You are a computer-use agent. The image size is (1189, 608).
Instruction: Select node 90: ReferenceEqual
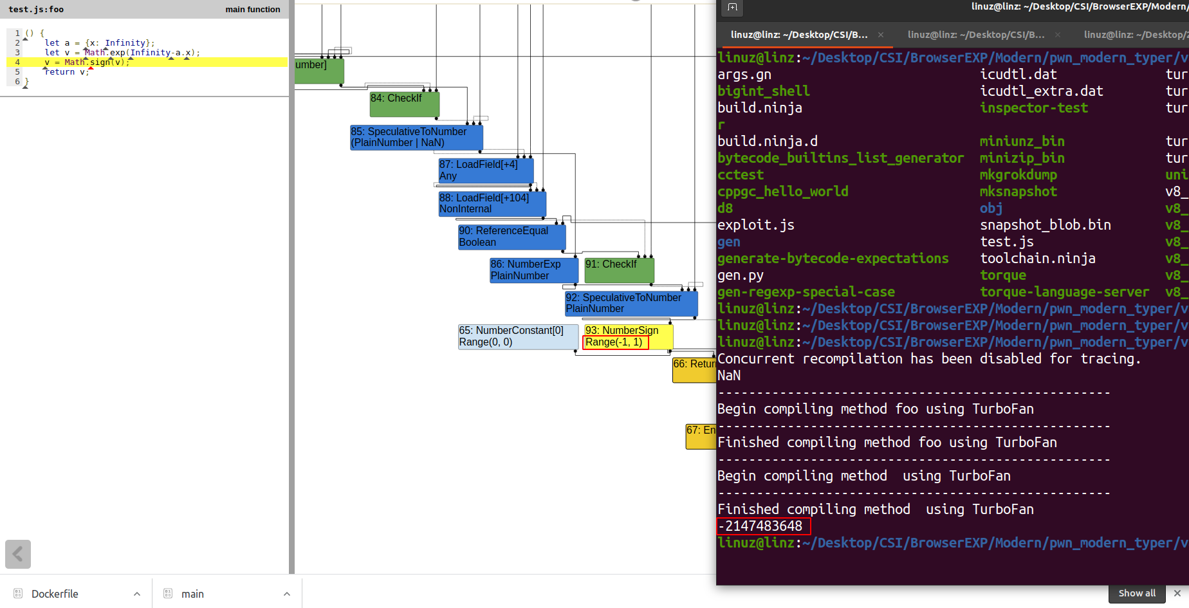[512, 237]
